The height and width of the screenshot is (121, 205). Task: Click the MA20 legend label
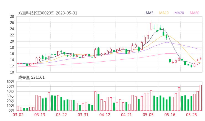pos(179,13)
